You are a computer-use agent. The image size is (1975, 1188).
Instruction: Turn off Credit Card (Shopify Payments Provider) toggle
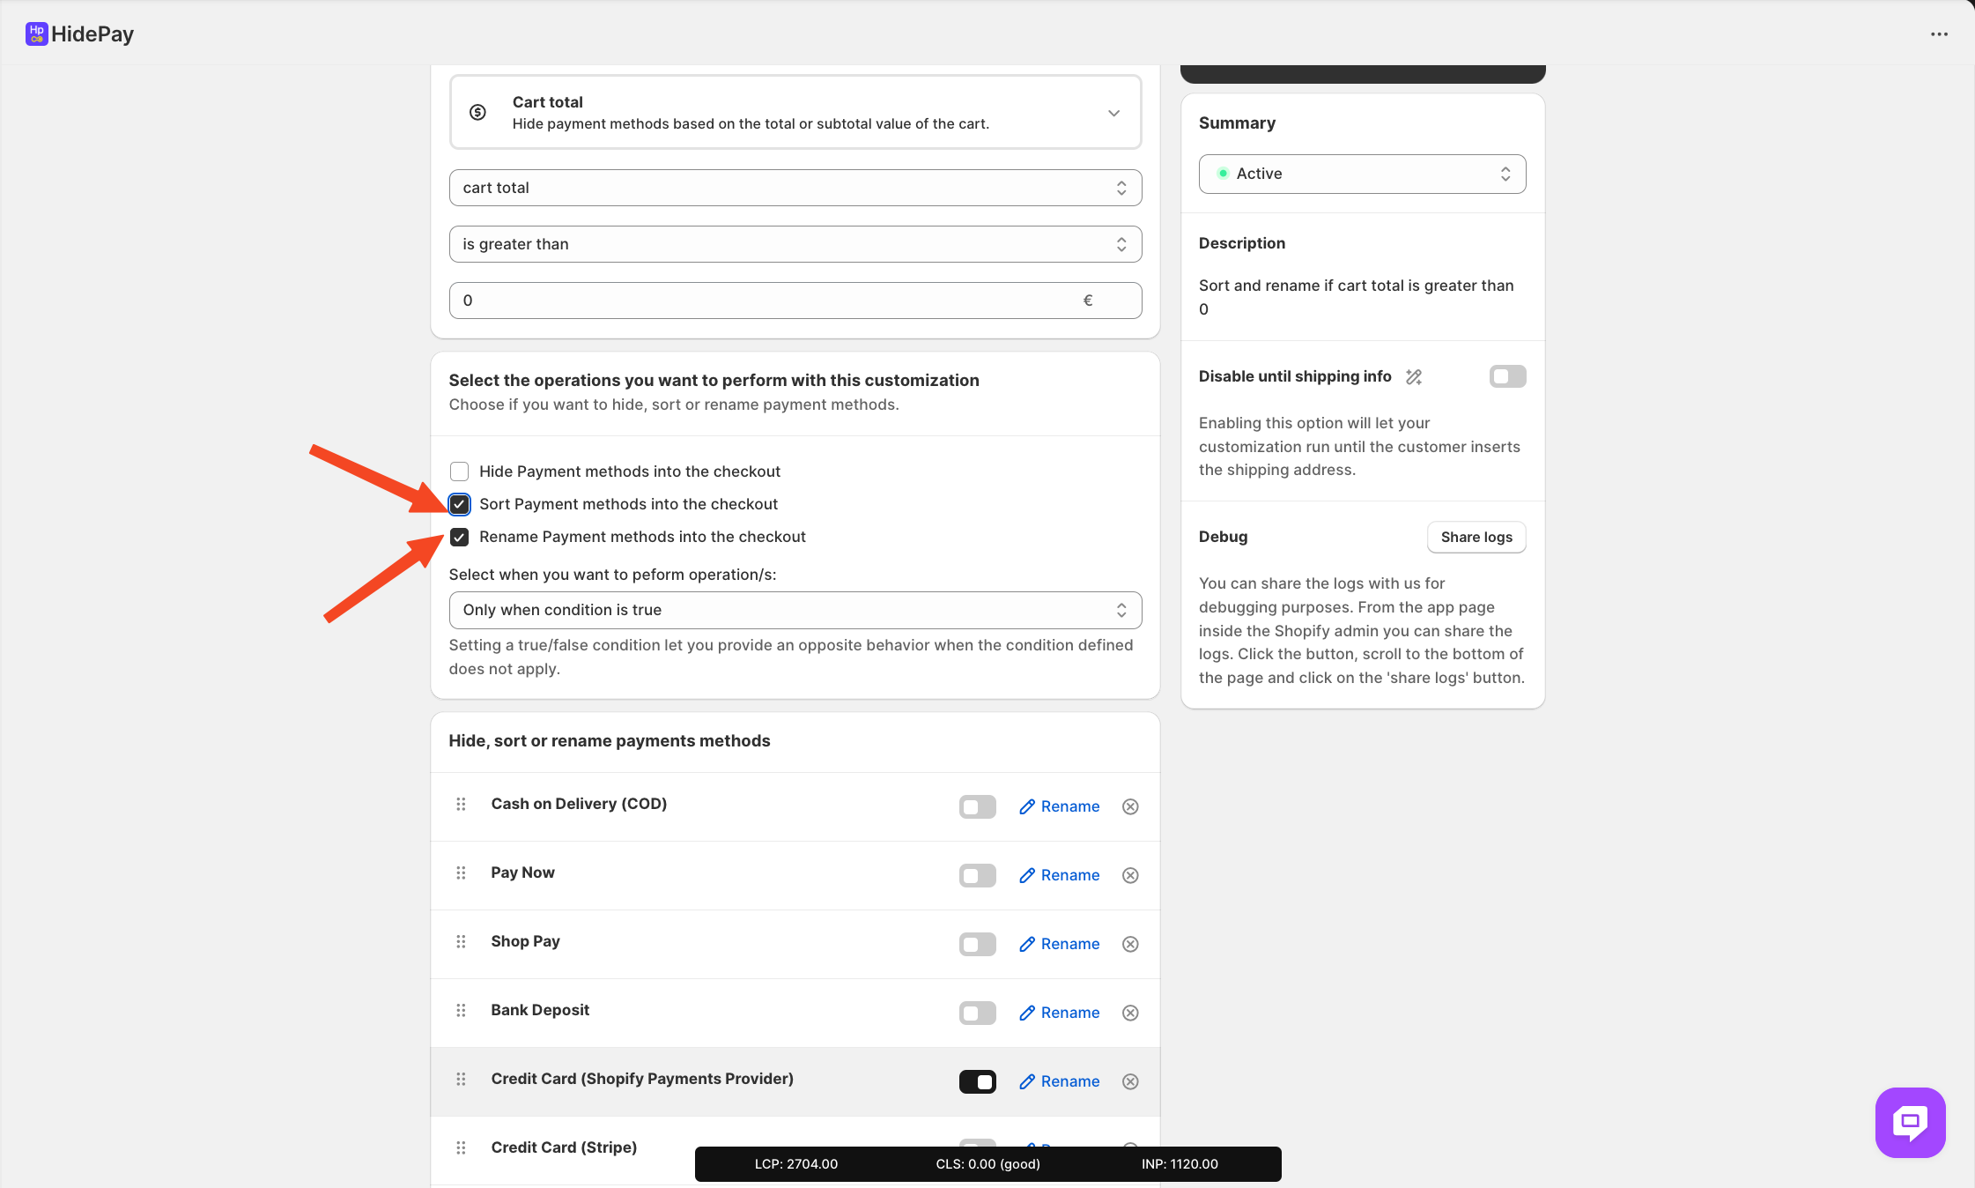coord(977,1081)
